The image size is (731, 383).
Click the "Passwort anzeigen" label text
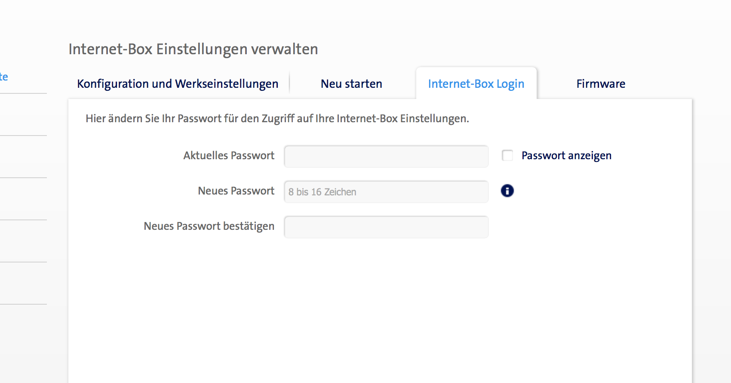566,155
